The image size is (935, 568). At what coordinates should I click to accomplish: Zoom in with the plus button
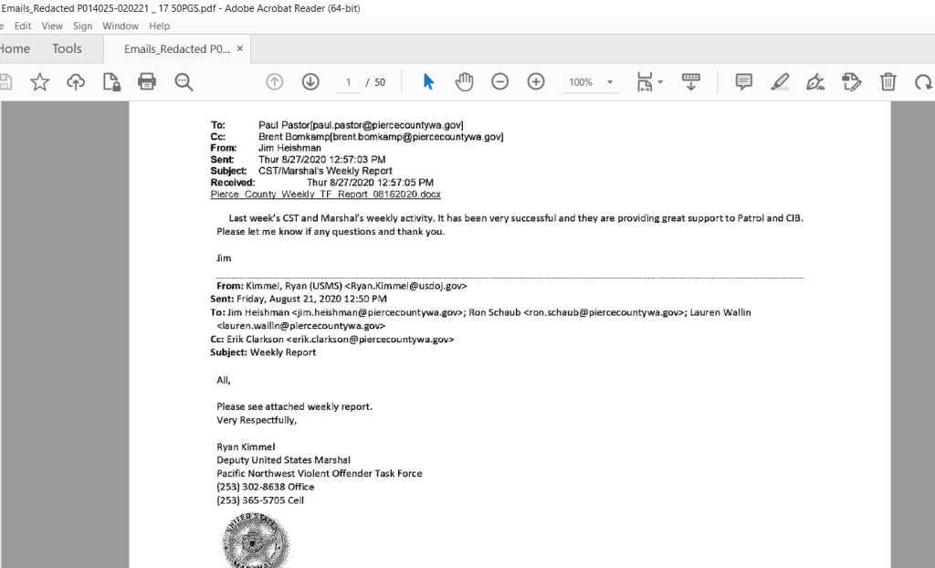point(536,82)
